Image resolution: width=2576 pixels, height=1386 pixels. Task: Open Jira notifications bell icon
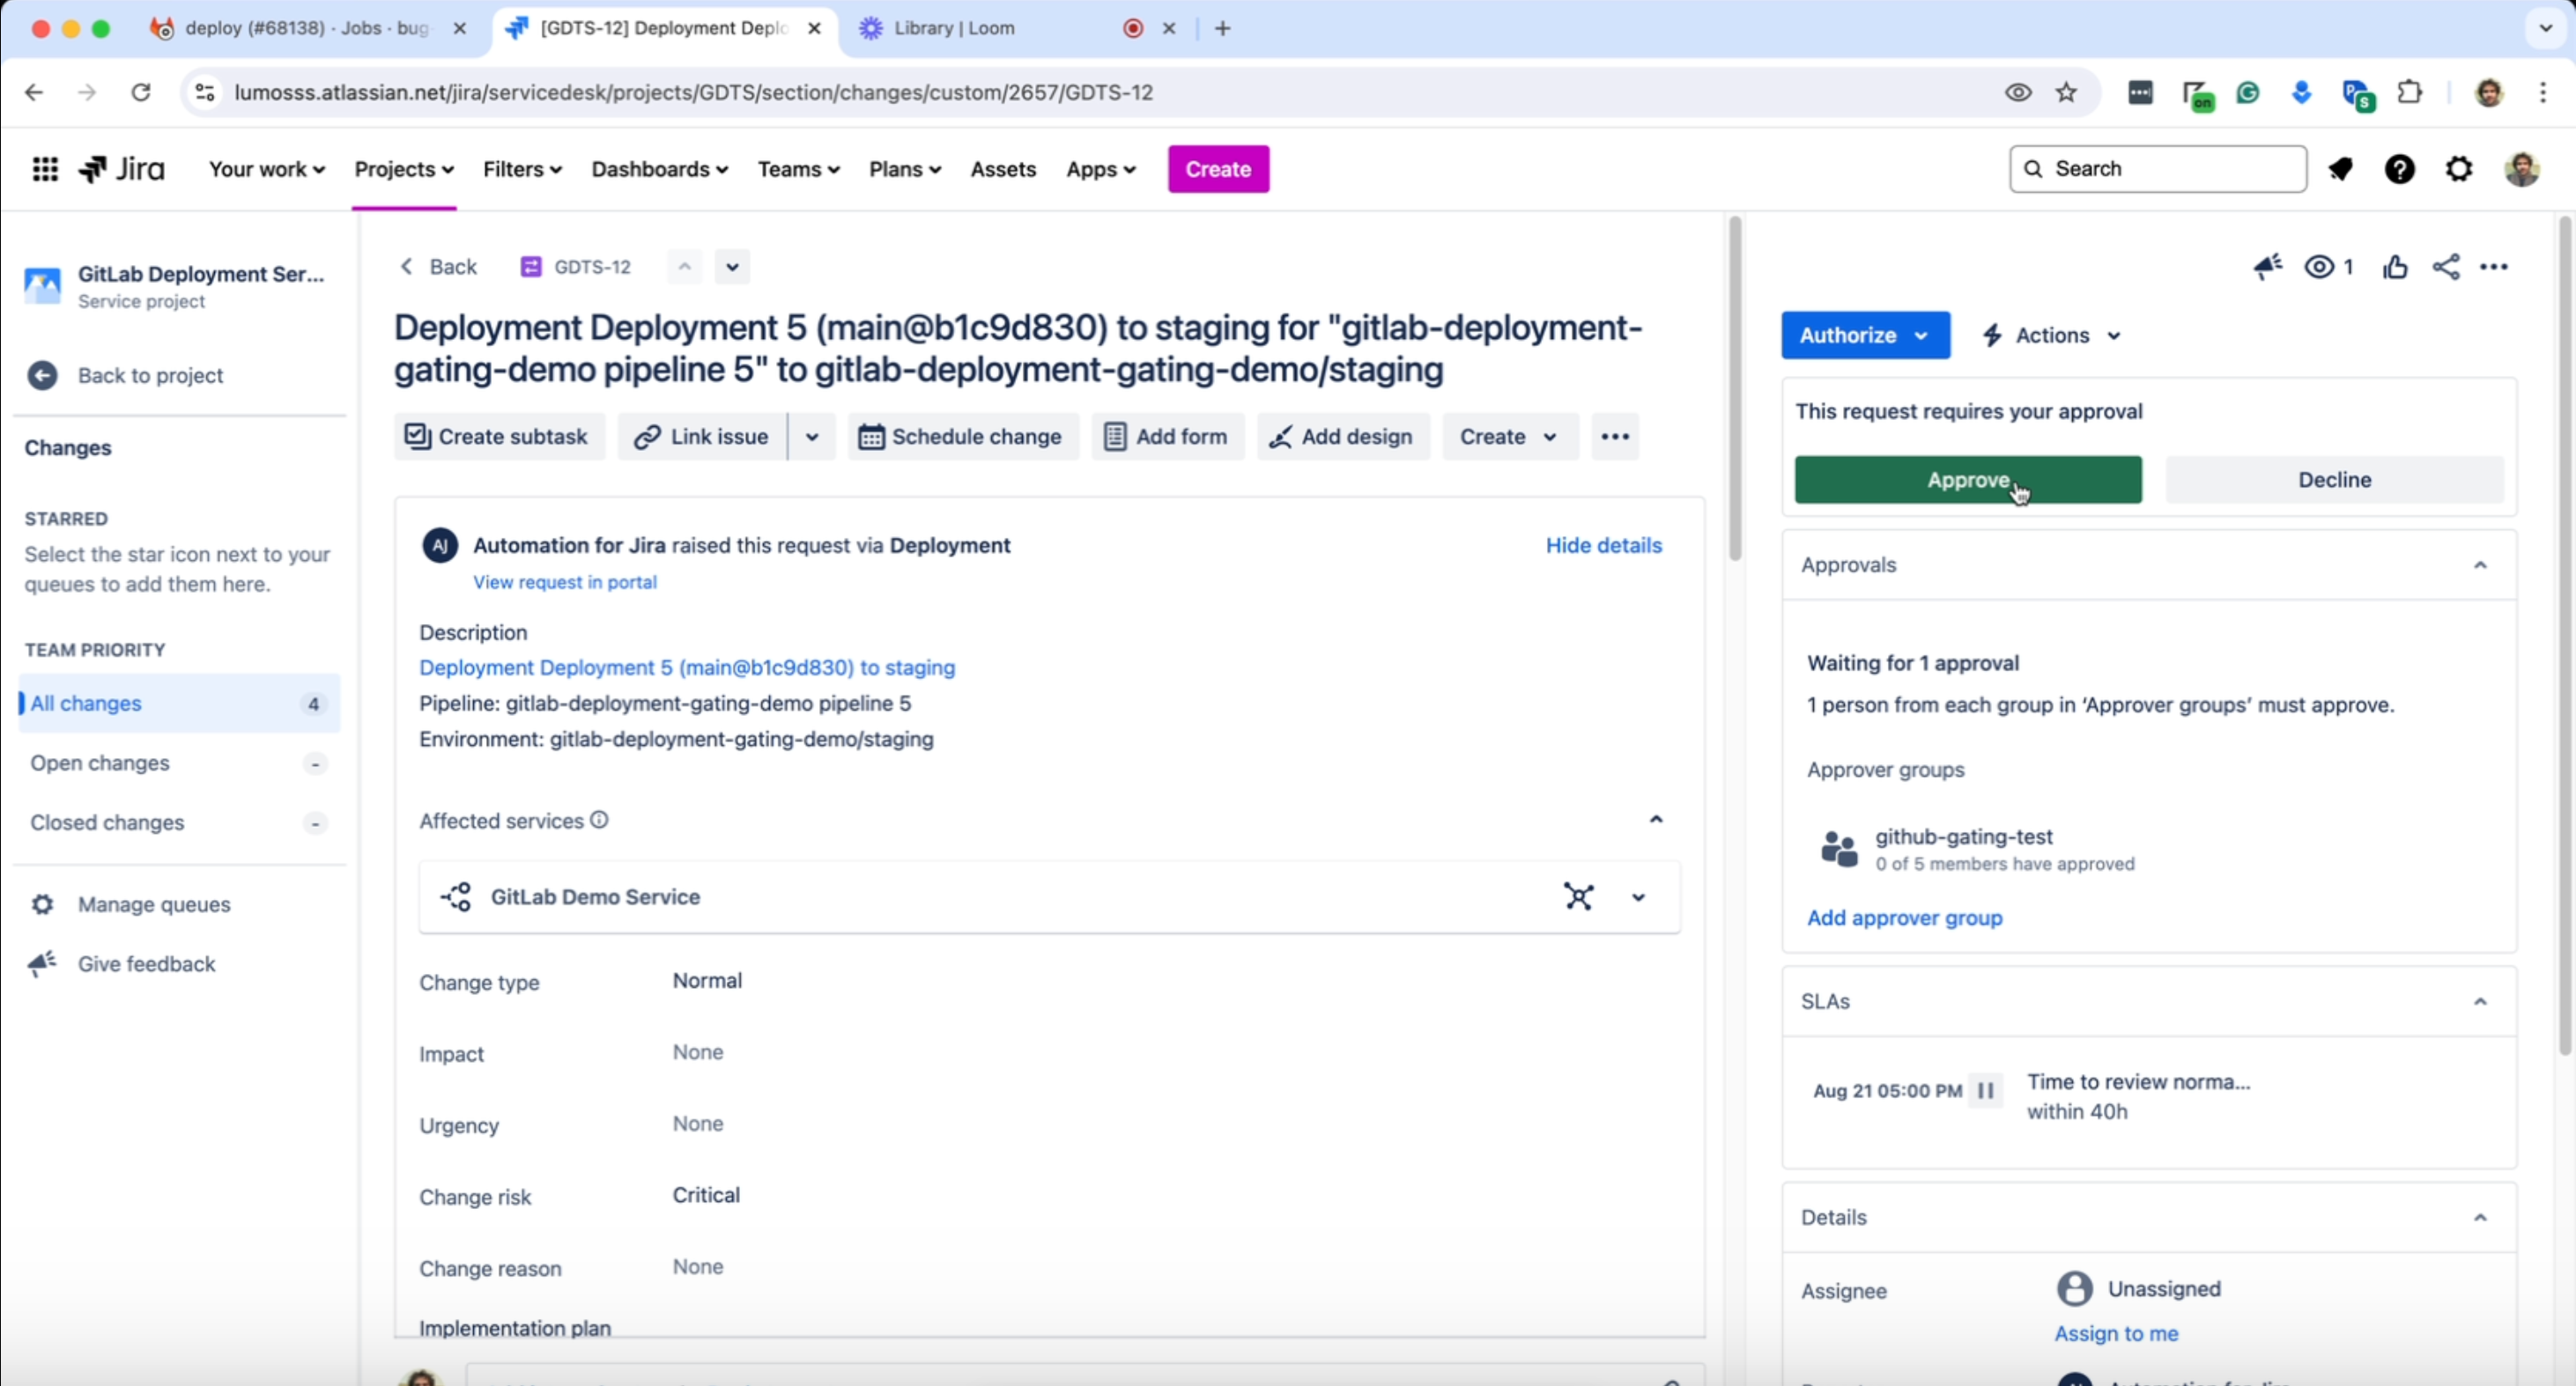(2341, 169)
